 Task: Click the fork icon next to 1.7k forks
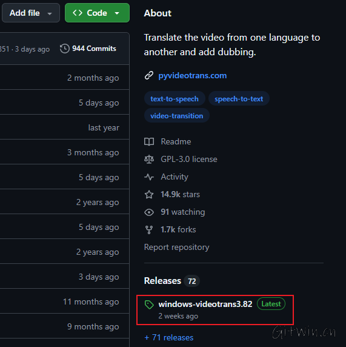[x=149, y=230]
